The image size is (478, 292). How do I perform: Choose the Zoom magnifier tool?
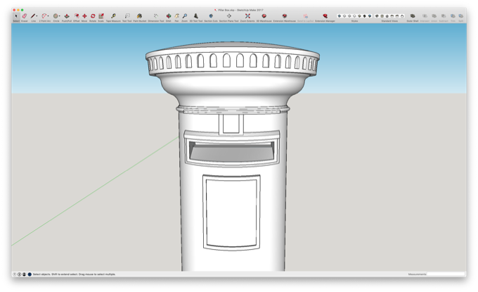tap(185, 16)
